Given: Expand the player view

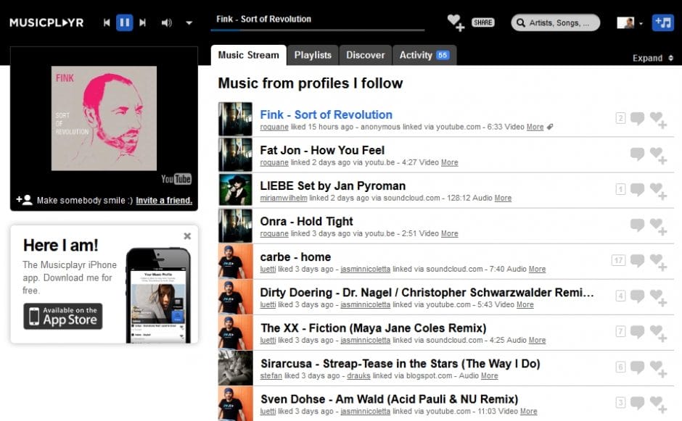Looking at the screenshot, I should point(653,58).
